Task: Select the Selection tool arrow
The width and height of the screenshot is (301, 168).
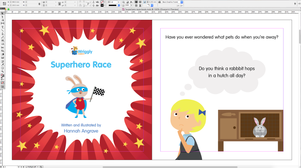Action: point(2,14)
